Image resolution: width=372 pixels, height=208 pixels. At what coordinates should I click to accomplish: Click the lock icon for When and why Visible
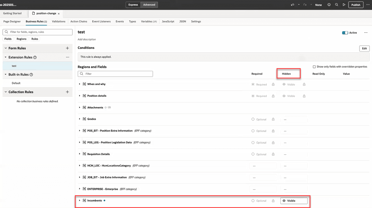coord(304,84)
